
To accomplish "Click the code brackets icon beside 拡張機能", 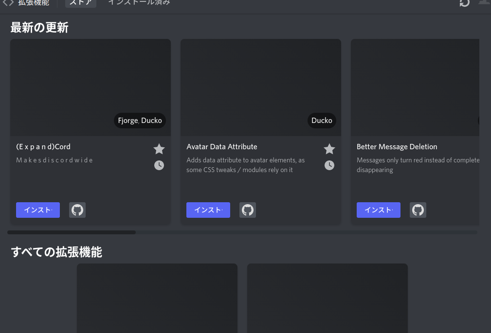I will click(x=8, y=3).
